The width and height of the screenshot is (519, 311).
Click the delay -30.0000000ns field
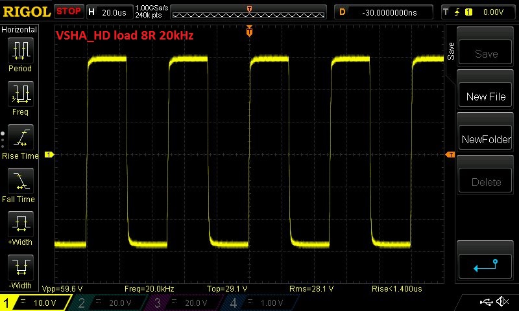click(x=383, y=12)
